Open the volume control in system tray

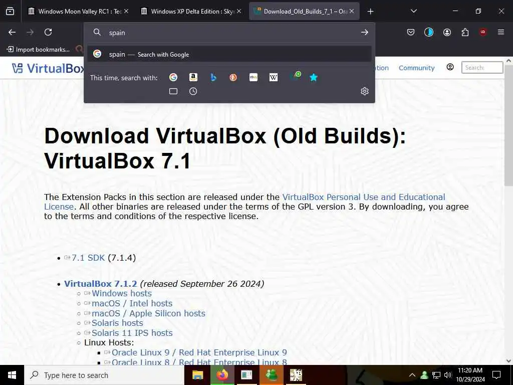(448, 375)
